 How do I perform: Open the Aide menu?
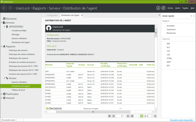click(x=192, y=8)
